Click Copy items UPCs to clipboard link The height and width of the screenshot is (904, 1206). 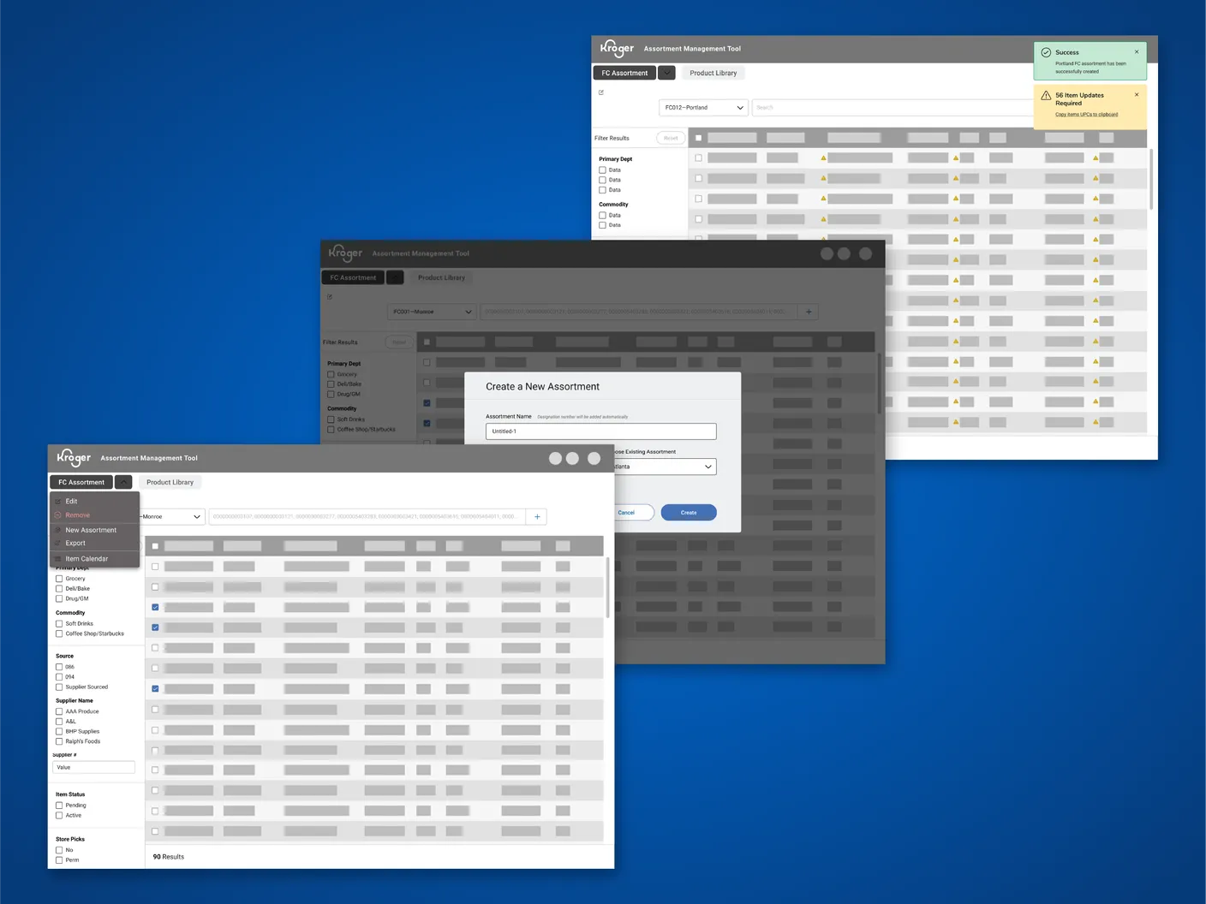(1086, 115)
